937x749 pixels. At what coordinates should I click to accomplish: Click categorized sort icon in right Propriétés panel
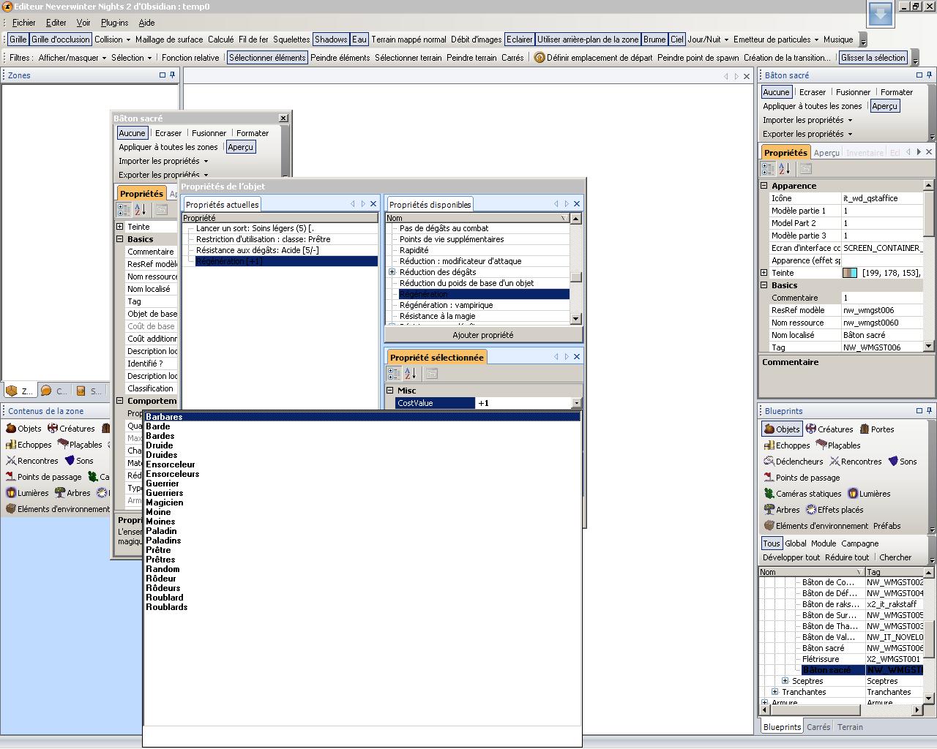point(768,169)
